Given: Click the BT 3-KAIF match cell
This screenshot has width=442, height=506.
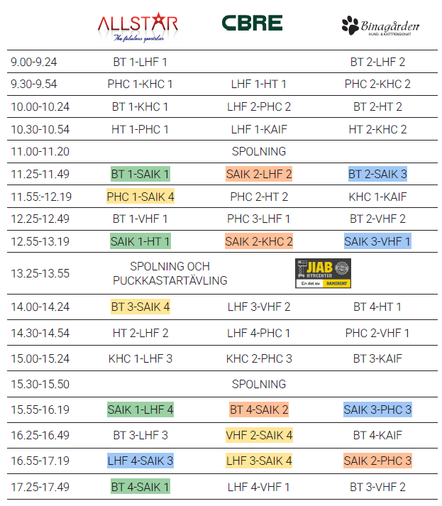Looking at the screenshot, I should pos(377,358).
